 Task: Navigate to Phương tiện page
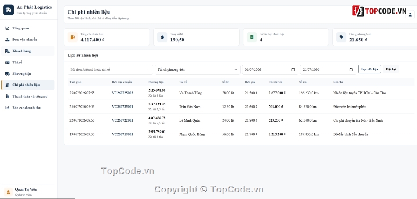(28, 73)
